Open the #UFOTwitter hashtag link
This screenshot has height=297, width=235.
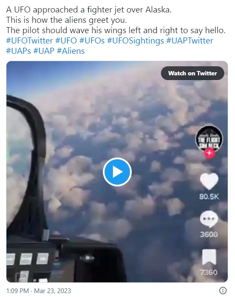pyautogui.click(x=29, y=40)
